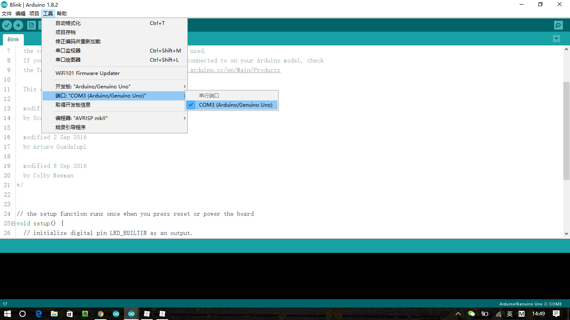Screen dimensions: 570x320
Task: Expand the 端口 COM3 submenu entry
Action: [x=115, y=96]
